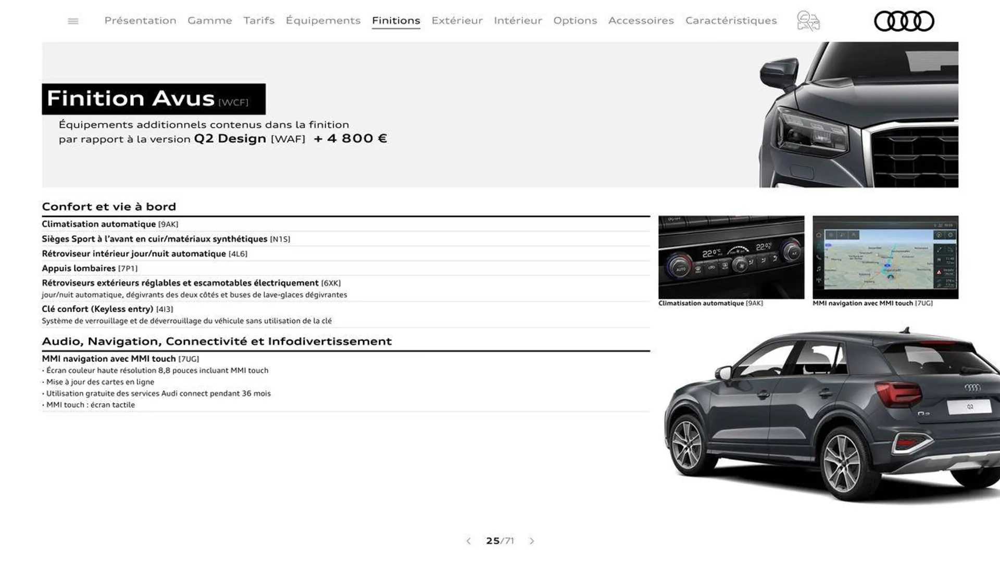The image size is (1000, 562).
Task: Click the Finition Avus title
Action: [x=154, y=99]
